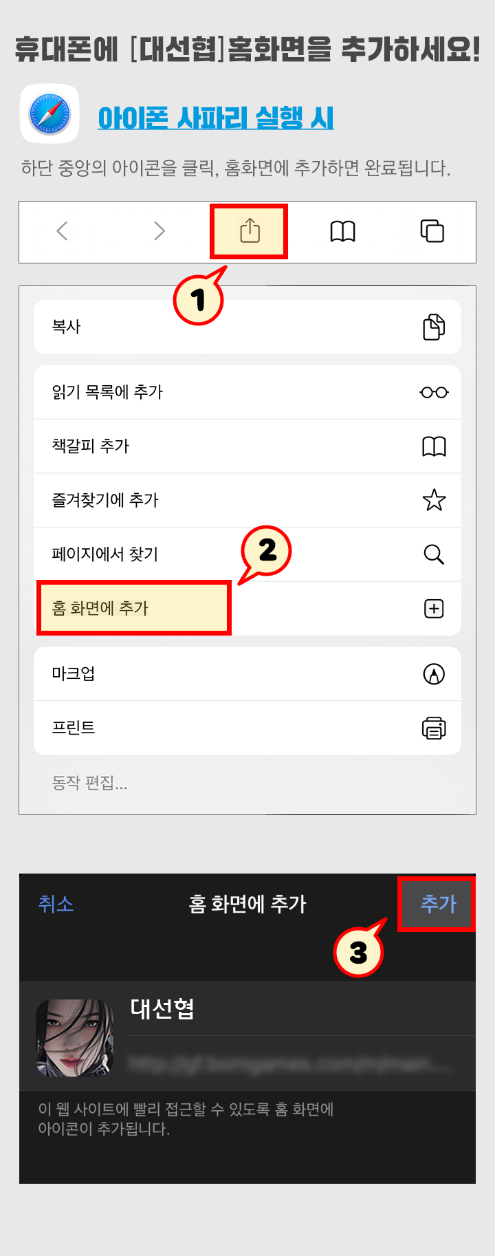Screen dimensions: 495x1256
Task: Open the 아이폰 사파리 실행 시 link
Action: [x=216, y=118]
